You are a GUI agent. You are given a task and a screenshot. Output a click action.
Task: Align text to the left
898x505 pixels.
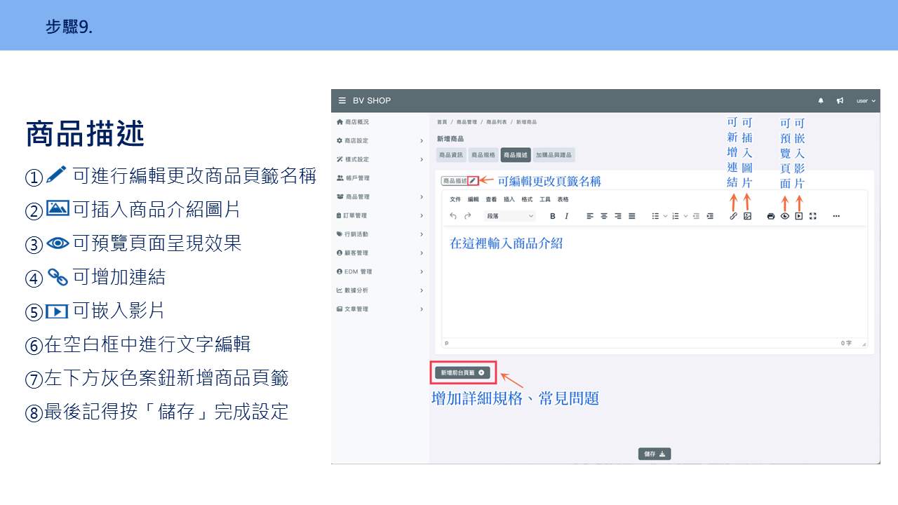[x=590, y=216]
